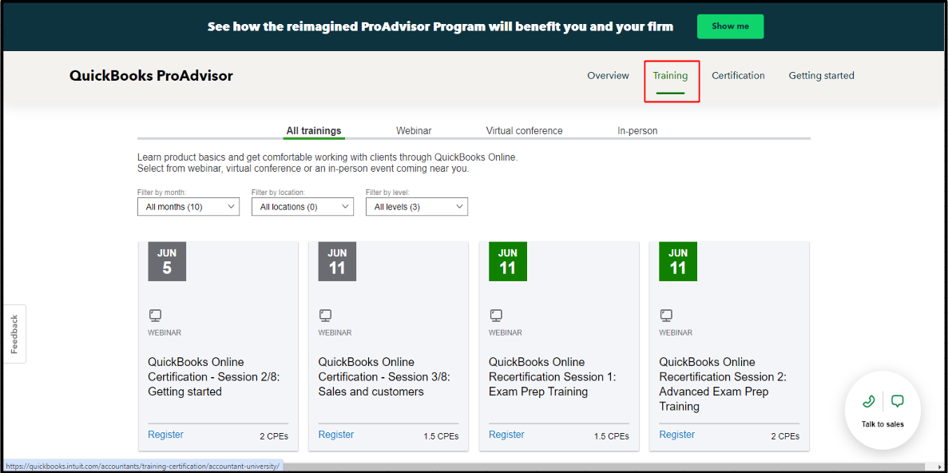Select the Virtual conference tab
The width and height of the screenshot is (948, 473).
coord(524,131)
